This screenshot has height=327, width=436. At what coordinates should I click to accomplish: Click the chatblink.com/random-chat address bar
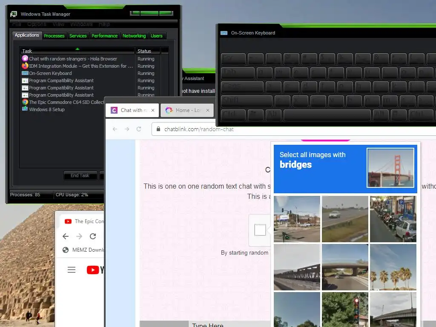point(294,129)
